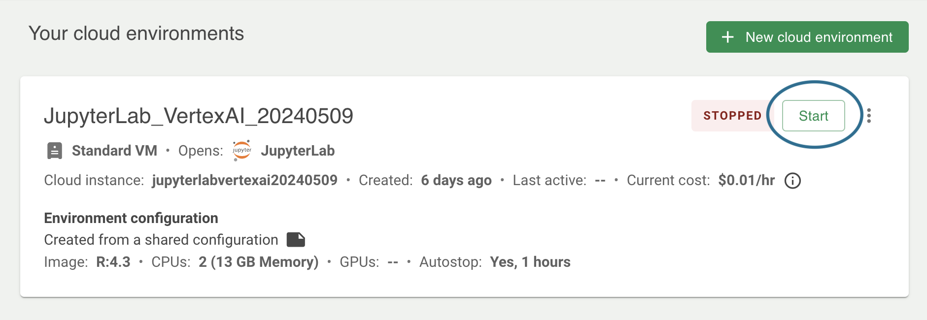
Task: Create a New cloud environment
Action: (807, 37)
